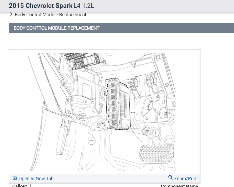
Task: Click the Component Name column header
Action: (179, 185)
